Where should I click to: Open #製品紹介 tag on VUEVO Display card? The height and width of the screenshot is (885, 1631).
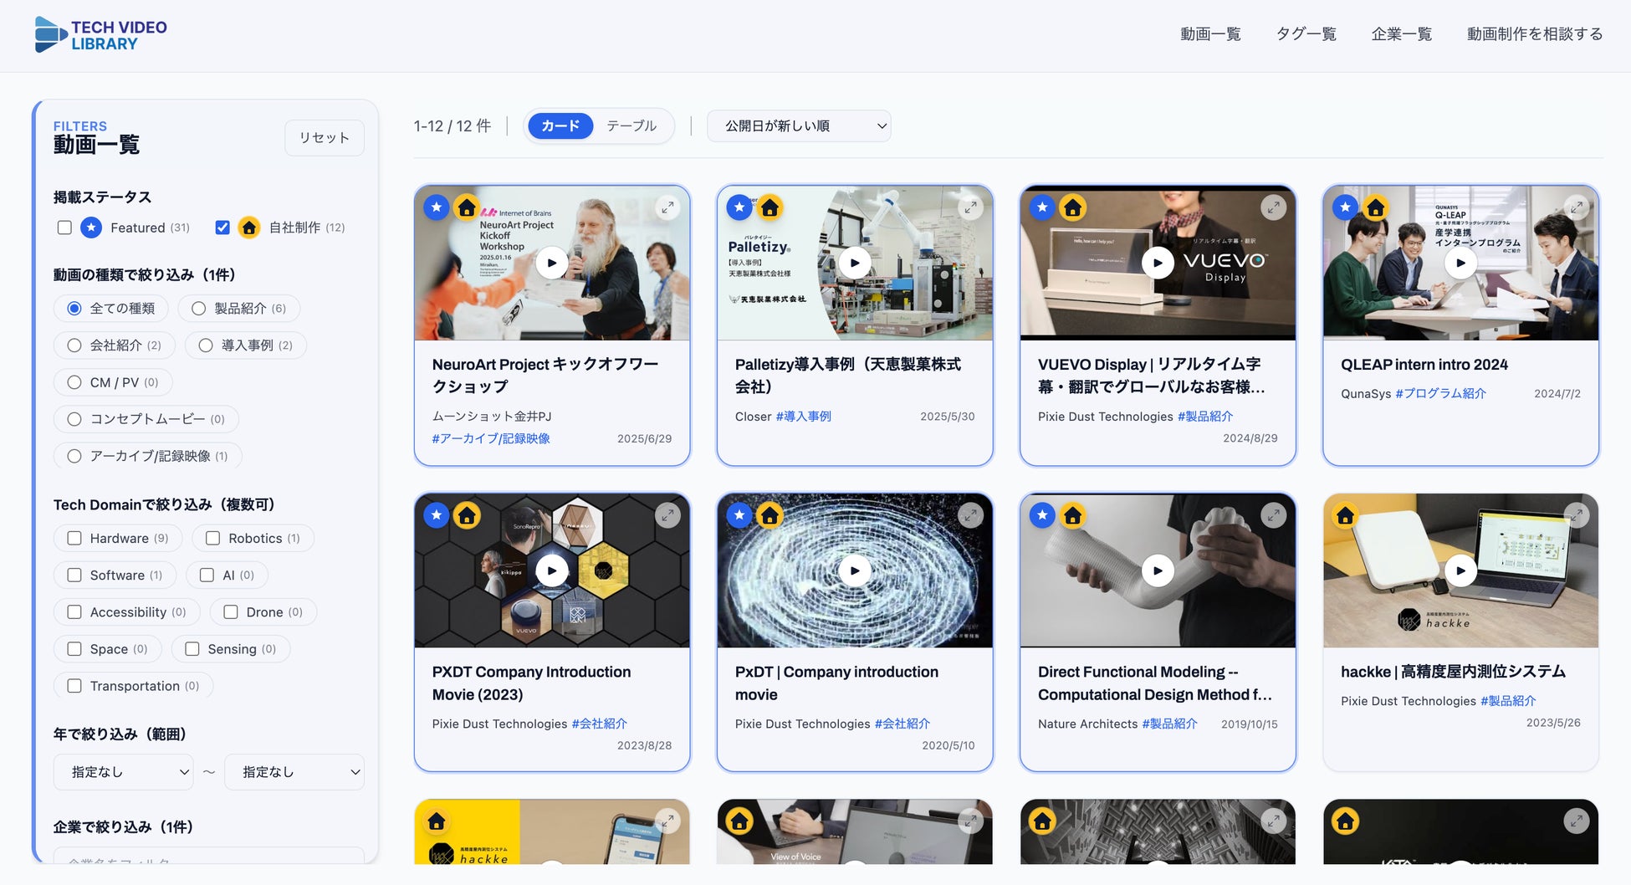(1205, 417)
